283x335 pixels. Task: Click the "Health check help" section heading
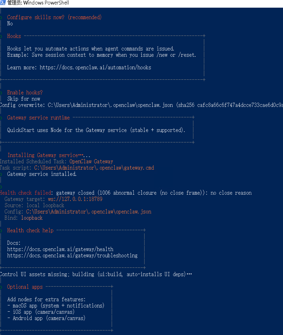tap(30, 231)
